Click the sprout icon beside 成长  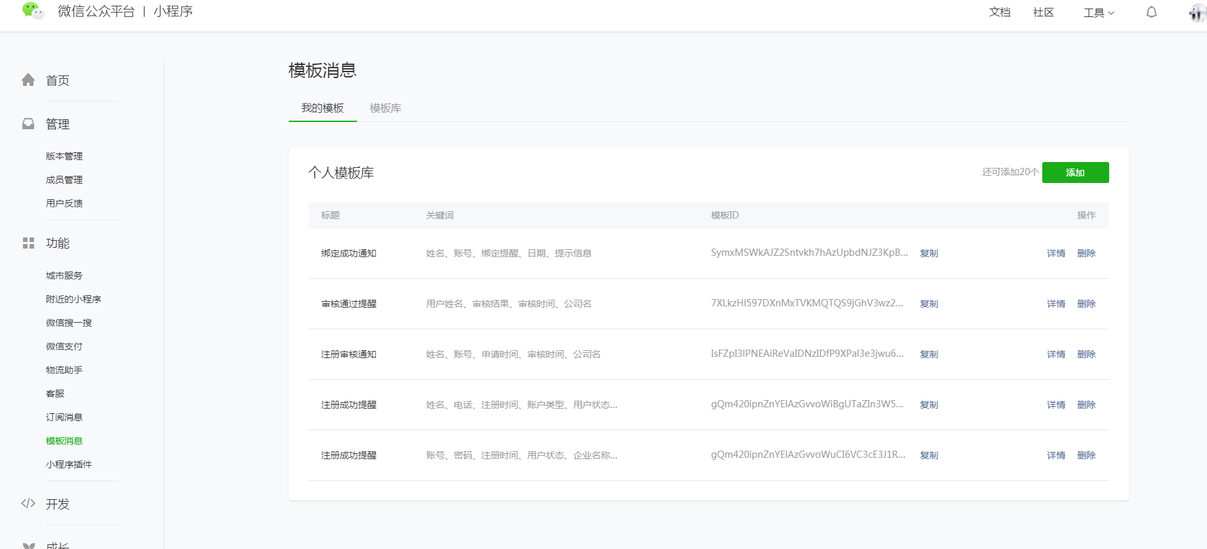(28, 545)
